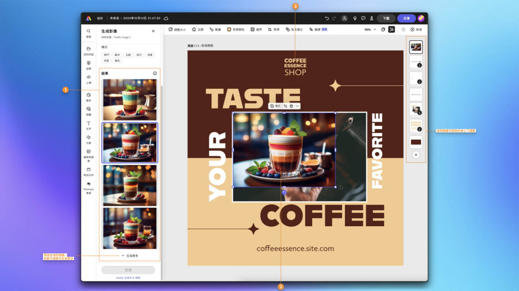Click the beaker labs icon
519x291 pixels.
tap(372, 18)
